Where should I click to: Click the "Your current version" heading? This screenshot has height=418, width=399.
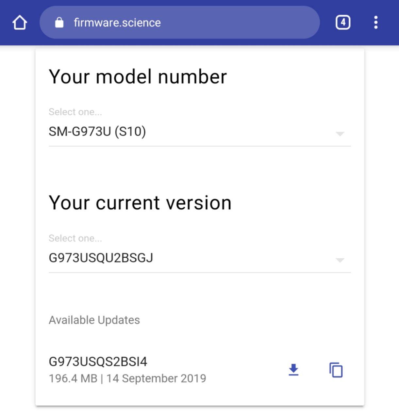click(140, 203)
